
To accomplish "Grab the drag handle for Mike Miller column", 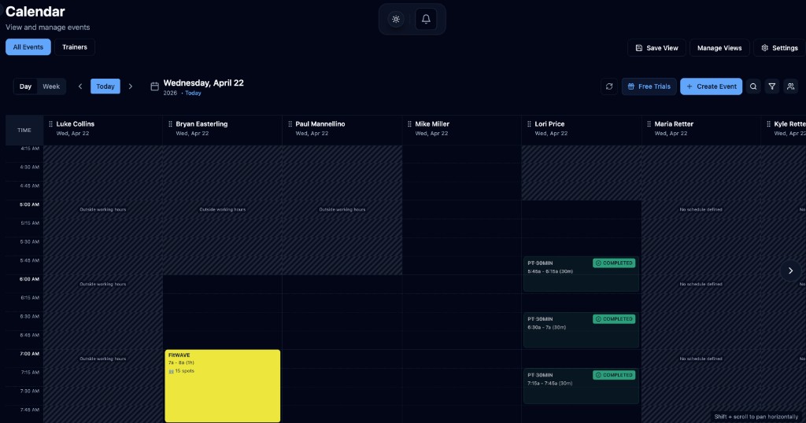I will pos(409,124).
